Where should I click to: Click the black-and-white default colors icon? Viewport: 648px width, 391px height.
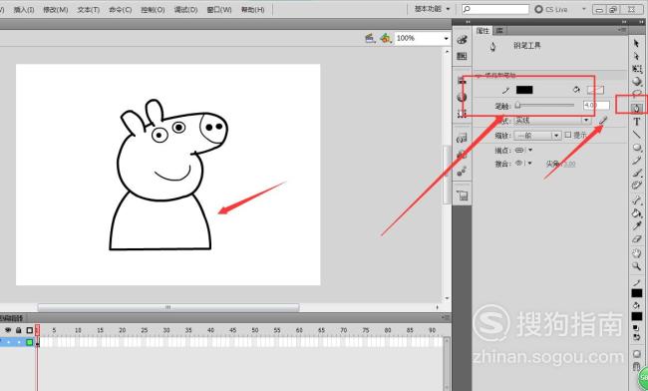[x=636, y=328]
